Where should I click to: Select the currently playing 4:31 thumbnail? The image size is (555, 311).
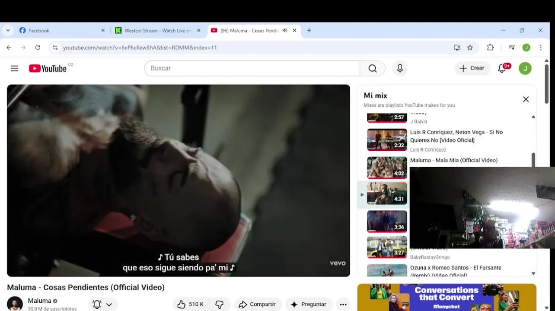387,193
